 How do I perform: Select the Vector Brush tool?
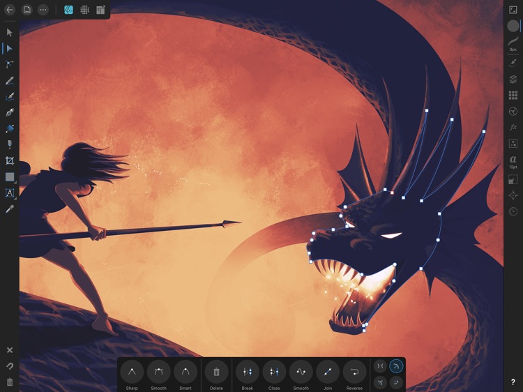coord(10,96)
